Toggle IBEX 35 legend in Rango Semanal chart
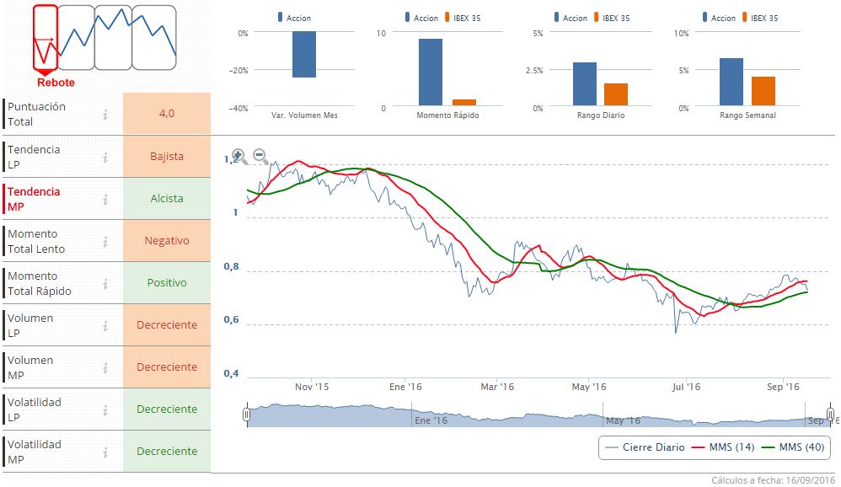Screen dimensions: 841x487 click(763, 18)
